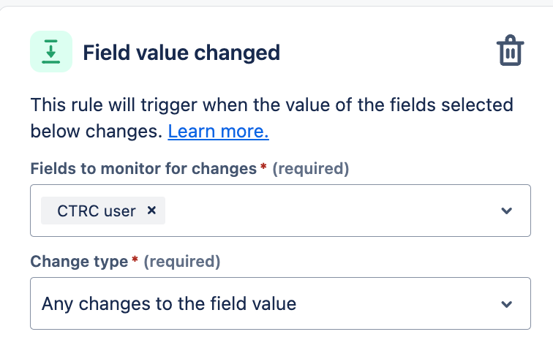The height and width of the screenshot is (348, 553).
Task: Click the "Any changes to the field value" selection
Action: point(169,303)
